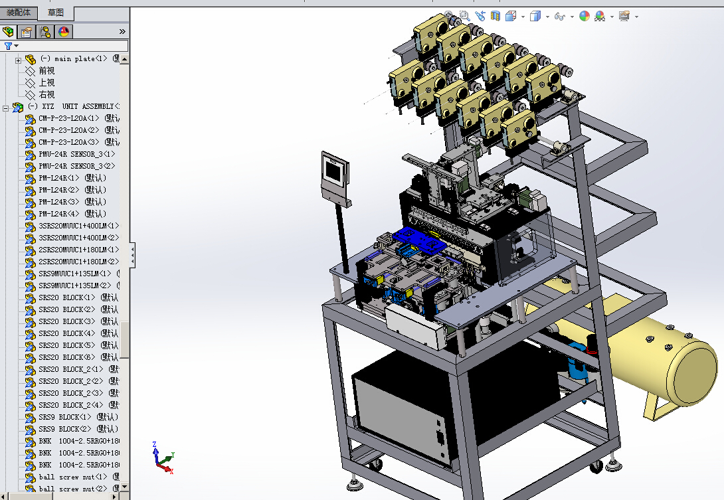This screenshot has width=724, height=500.
Task: Select CM-P-23-L20A<3> in the tree
Action: [79, 143]
